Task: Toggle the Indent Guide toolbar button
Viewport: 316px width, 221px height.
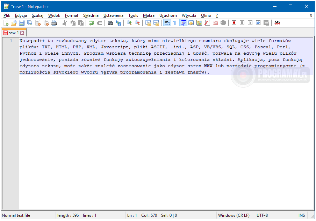Action: (x=183, y=23)
